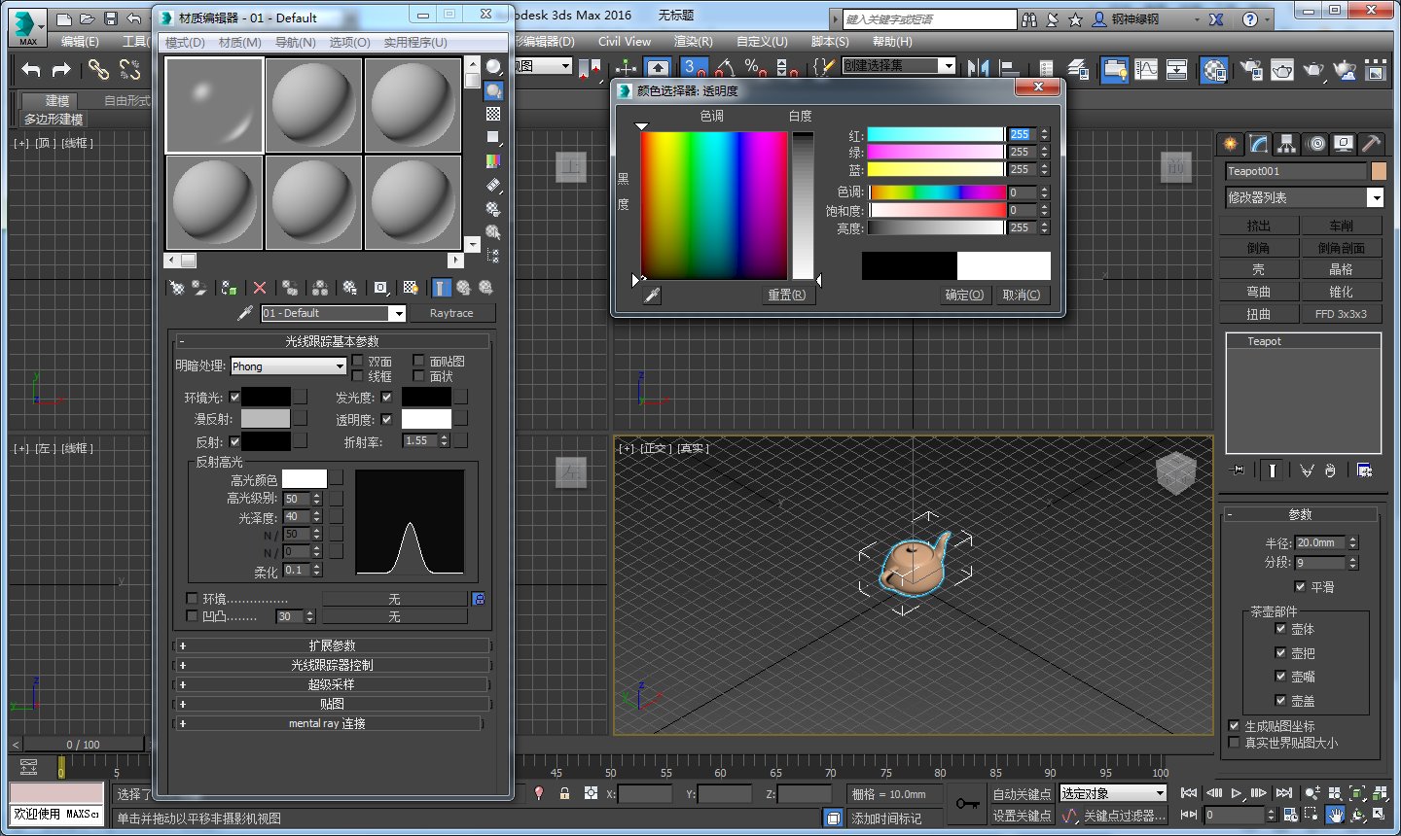This screenshot has width=1401, height=836.
Task: Open the 实用程序(U) menu
Action: pyautogui.click(x=415, y=43)
